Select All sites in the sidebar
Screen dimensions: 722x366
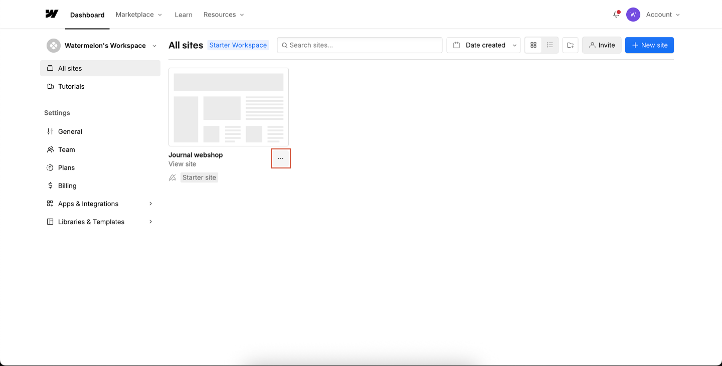pos(100,68)
